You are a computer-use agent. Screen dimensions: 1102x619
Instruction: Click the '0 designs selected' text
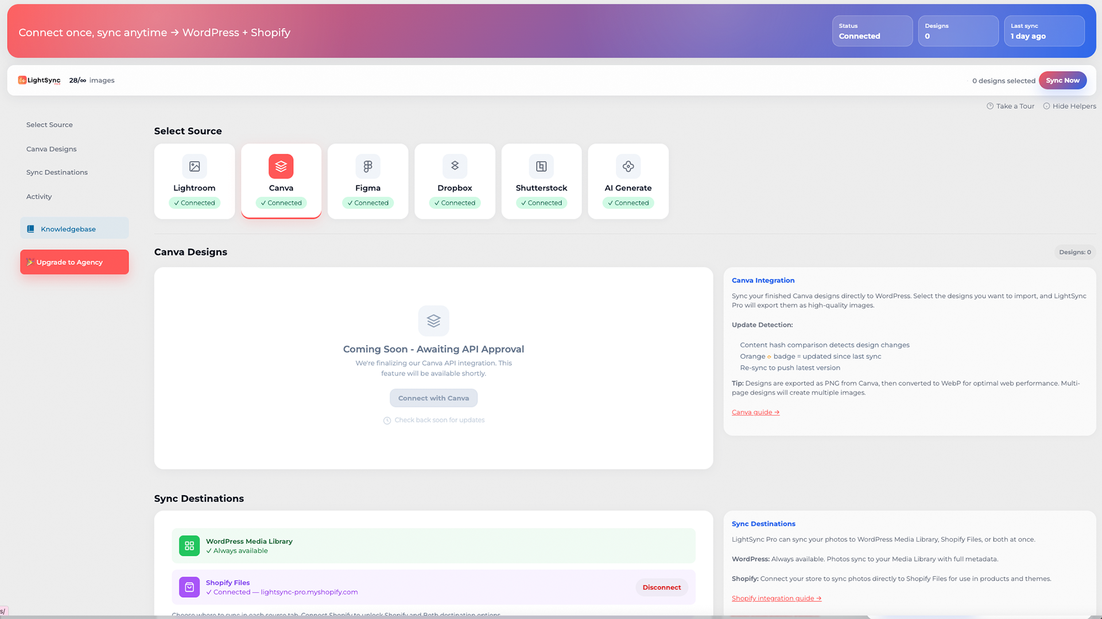pos(1004,81)
